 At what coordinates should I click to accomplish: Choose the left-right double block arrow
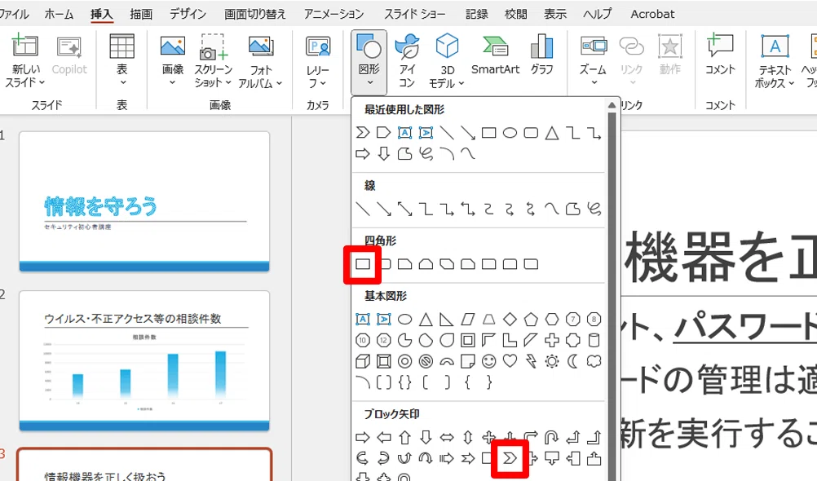pyautogui.click(x=447, y=437)
